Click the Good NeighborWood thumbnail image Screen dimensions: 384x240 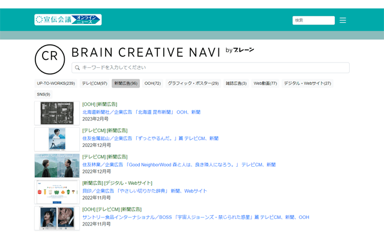[x=57, y=166]
